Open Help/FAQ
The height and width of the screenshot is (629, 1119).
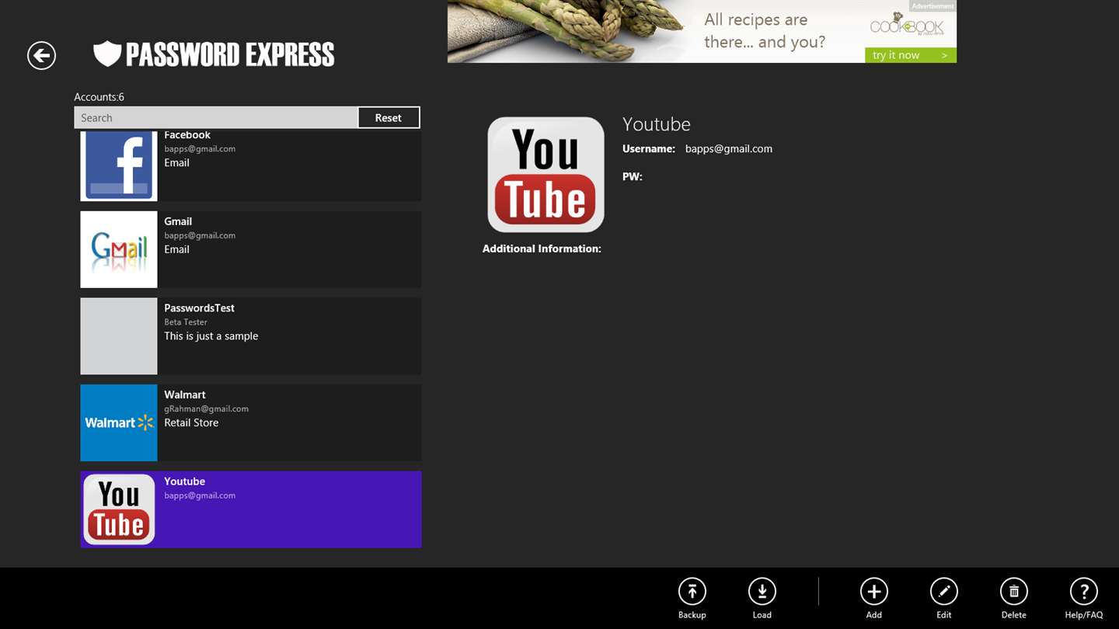click(1083, 592)
